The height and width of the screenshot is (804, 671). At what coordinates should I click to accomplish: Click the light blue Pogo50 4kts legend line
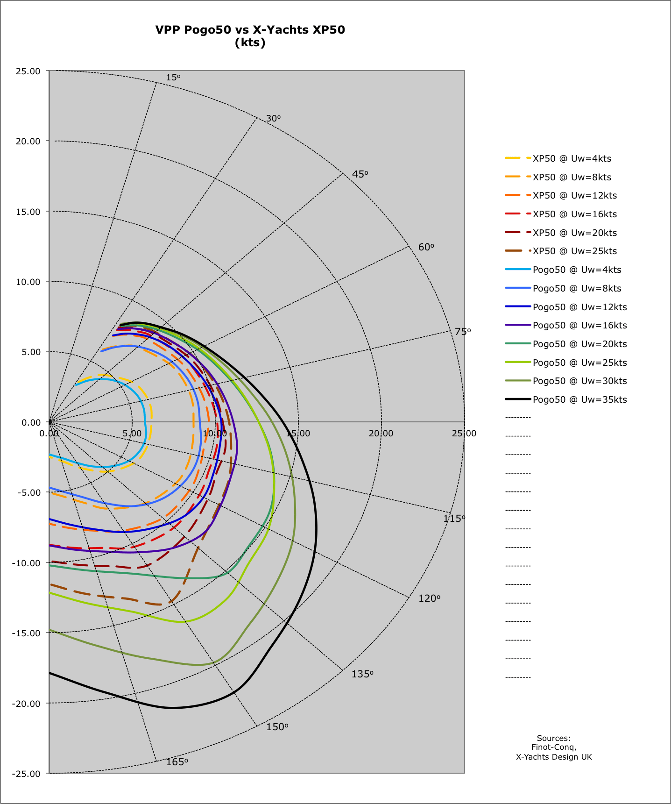pyautogui.click(x=518, y=269)
